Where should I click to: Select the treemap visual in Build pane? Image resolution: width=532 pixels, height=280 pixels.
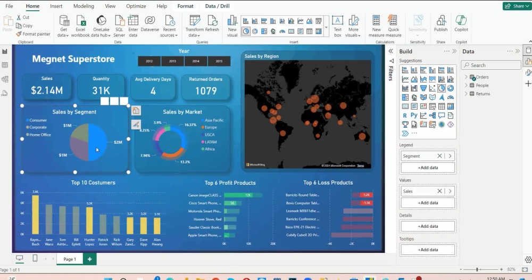pos(405,97)
